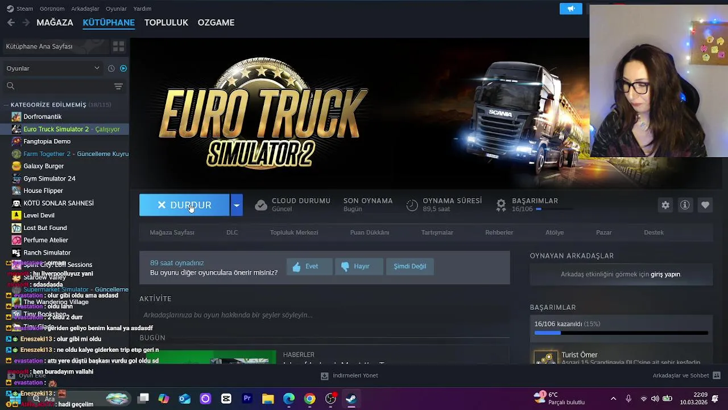Open Steam from the Windows taskbar
The width and height of the screenshot is (728, 410).
tap(351, 399)
